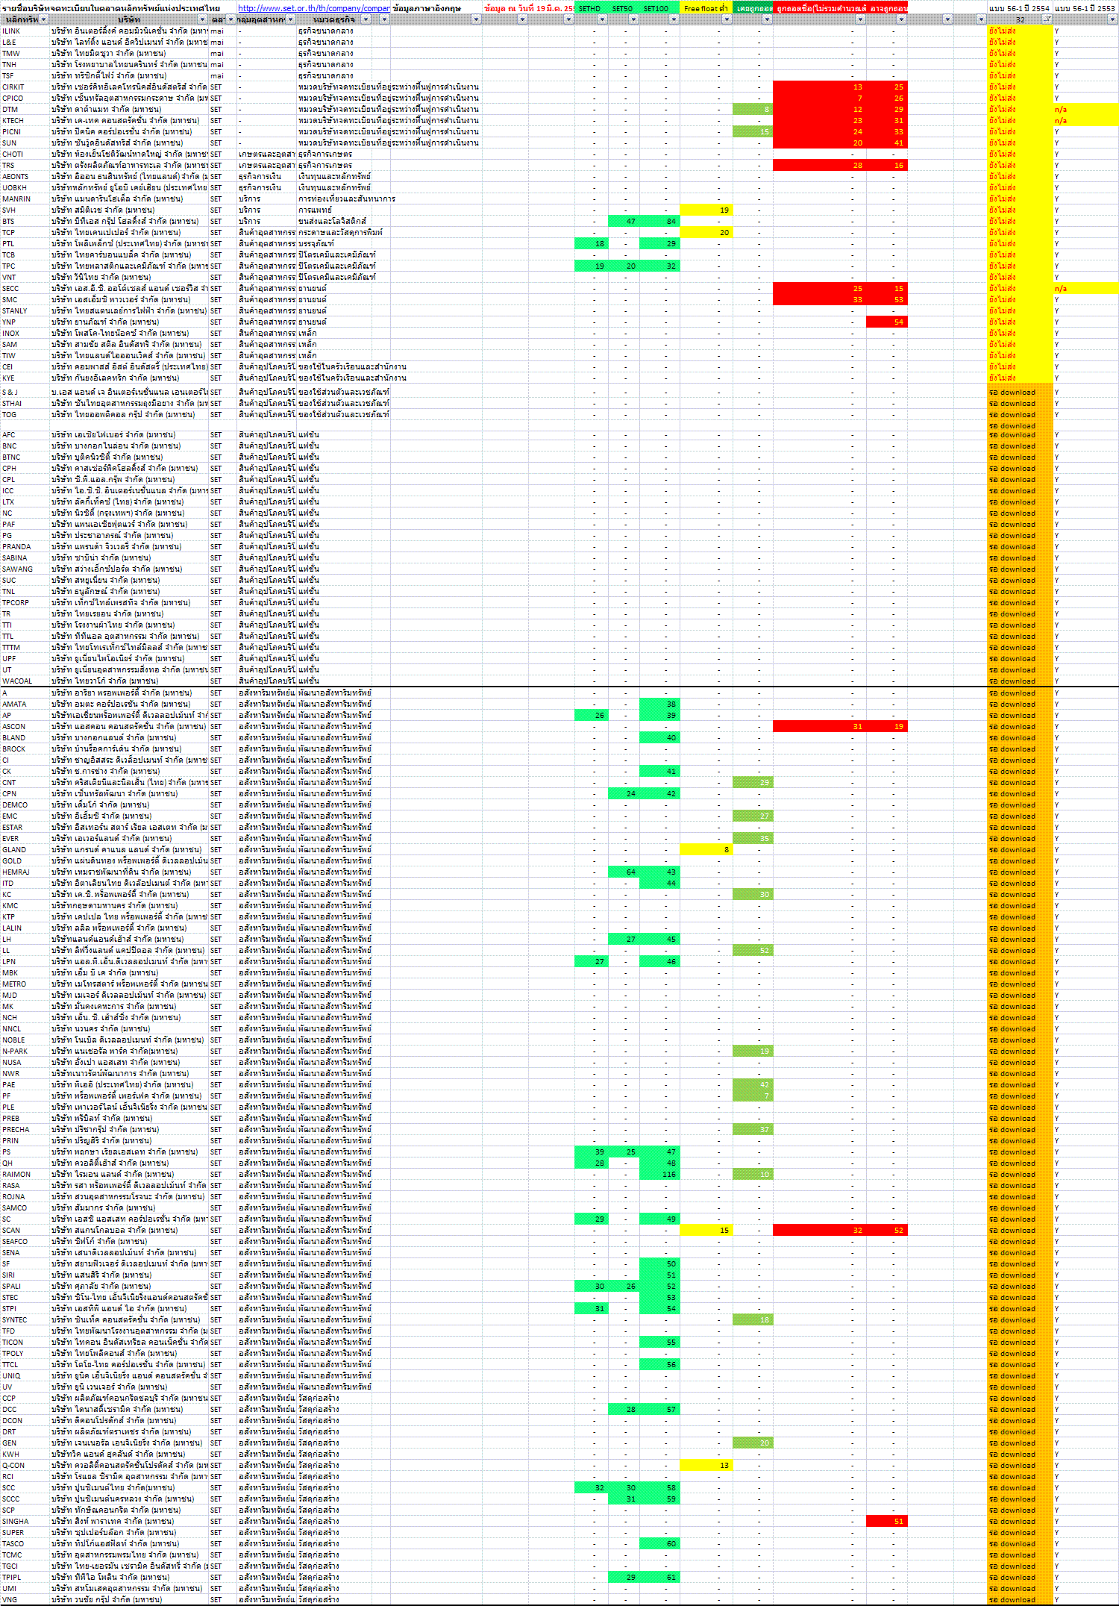Select green cell 47 in BTS row
This screenshot has height=1606, width=1119.
point(624,222)
